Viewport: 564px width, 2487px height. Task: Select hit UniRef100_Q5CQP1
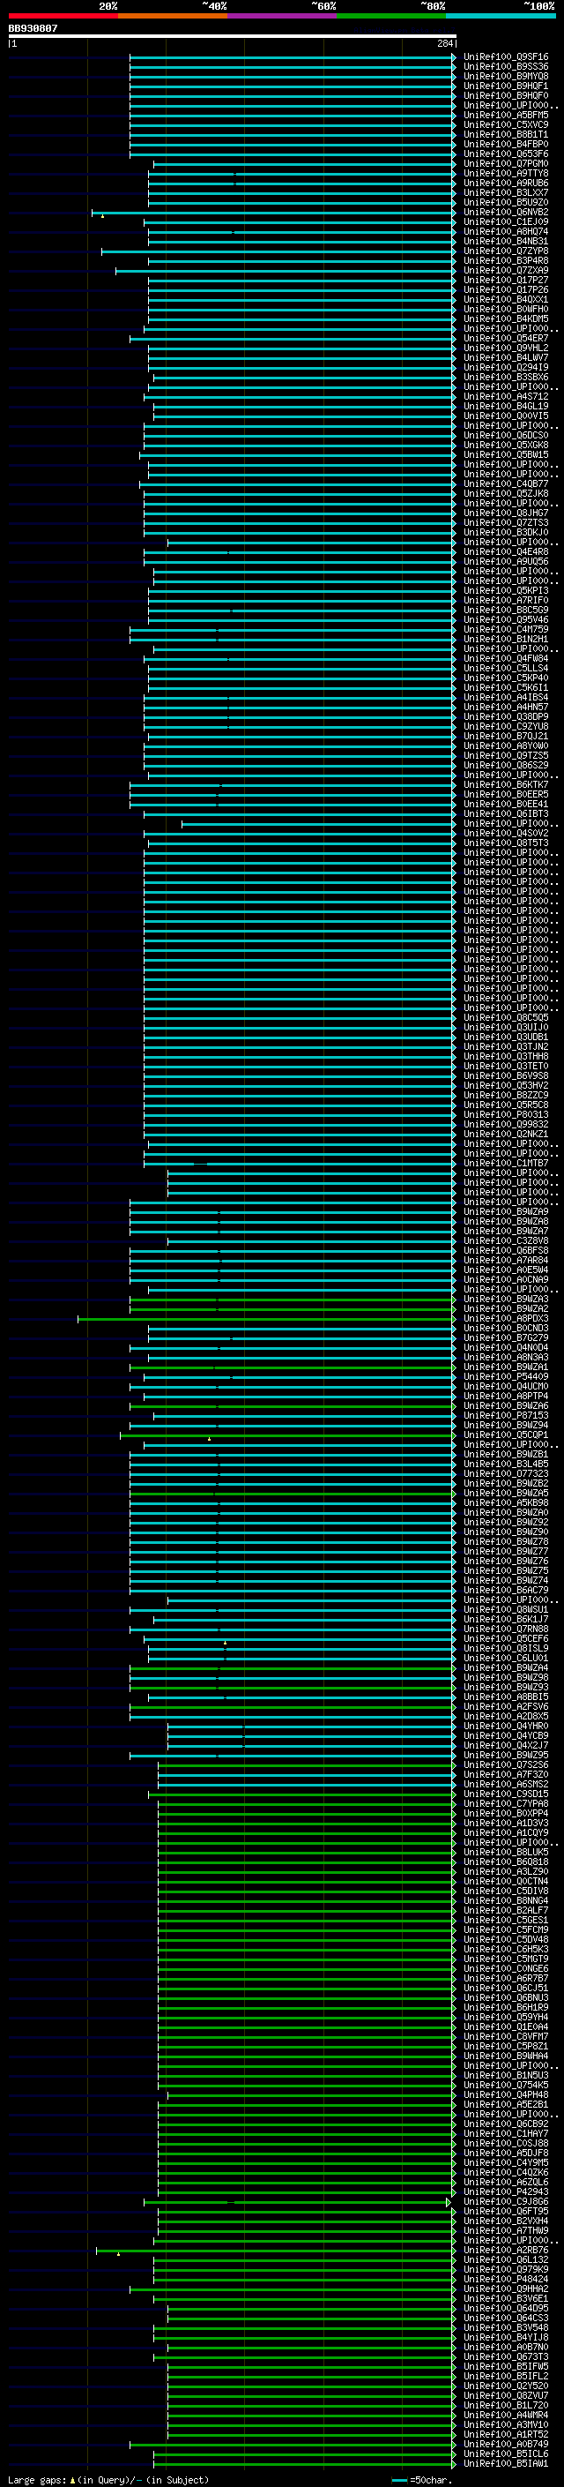click(506, 1435)
